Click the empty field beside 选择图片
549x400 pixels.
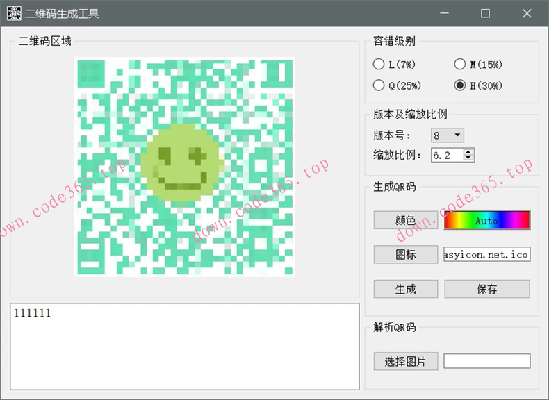point(487,361)
